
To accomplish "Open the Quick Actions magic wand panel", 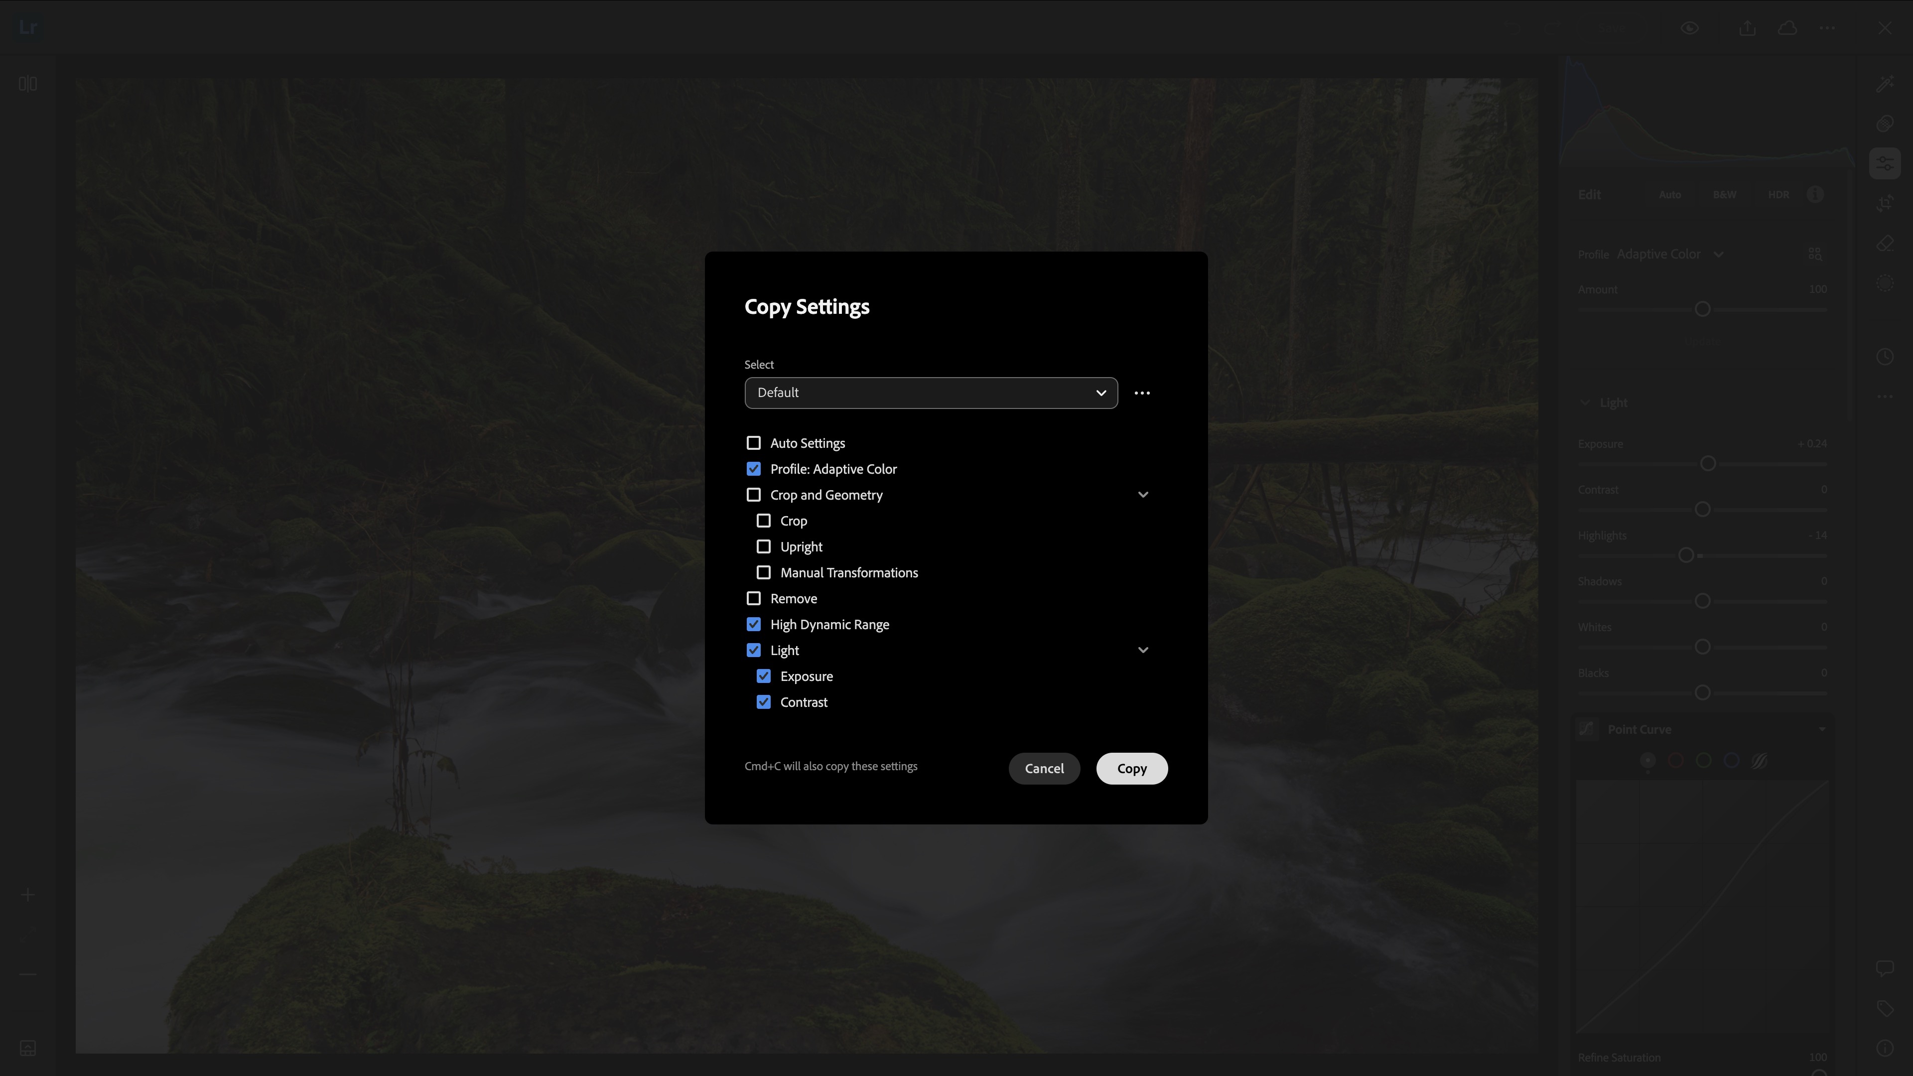I will point(1885,84).
